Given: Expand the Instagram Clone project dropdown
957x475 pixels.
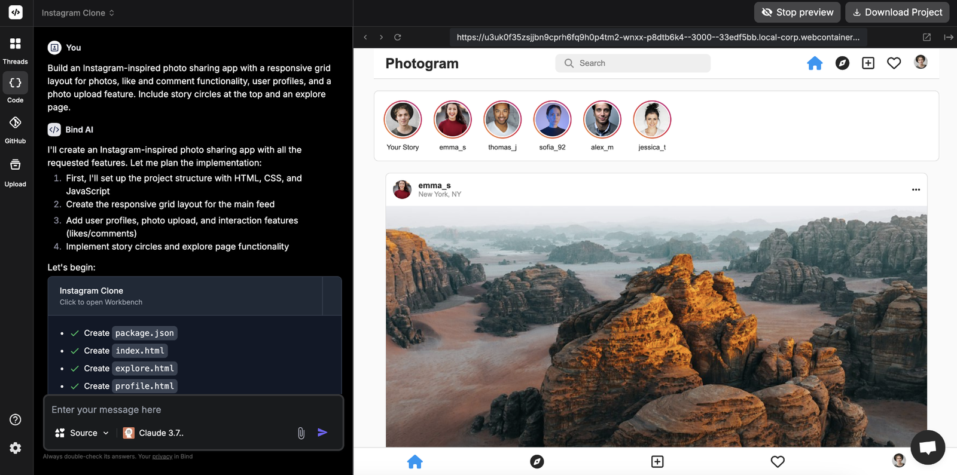Looking at the screenshot, I should click(x=78, y=13).
